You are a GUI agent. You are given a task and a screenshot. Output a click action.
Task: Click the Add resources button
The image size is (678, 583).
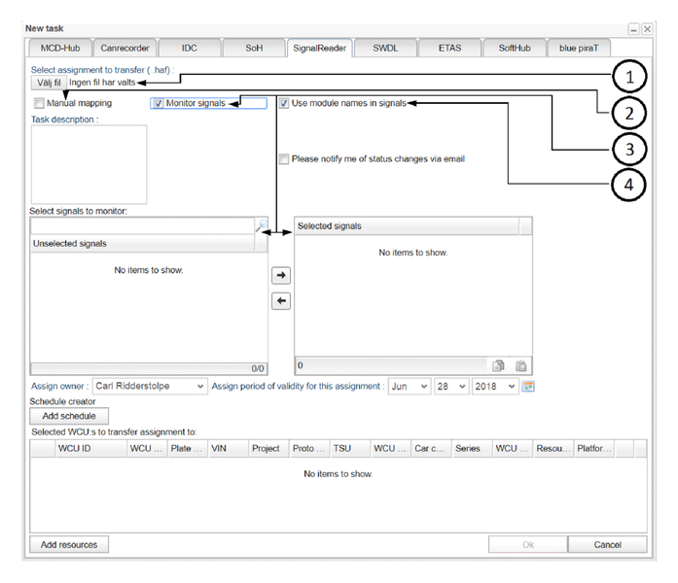pyautogui.click(x=69, y=545)
